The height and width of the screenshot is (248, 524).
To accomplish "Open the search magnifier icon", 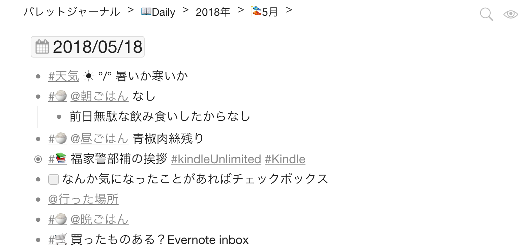I will click(486, 14).
